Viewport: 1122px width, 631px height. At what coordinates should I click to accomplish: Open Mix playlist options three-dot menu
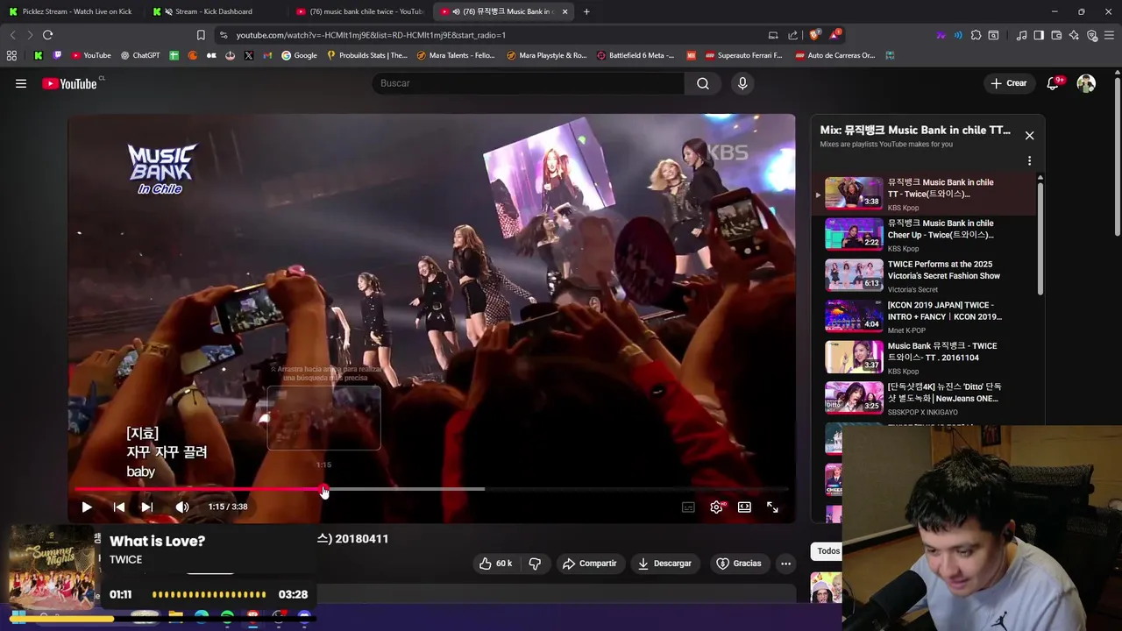click(1029, 161)
